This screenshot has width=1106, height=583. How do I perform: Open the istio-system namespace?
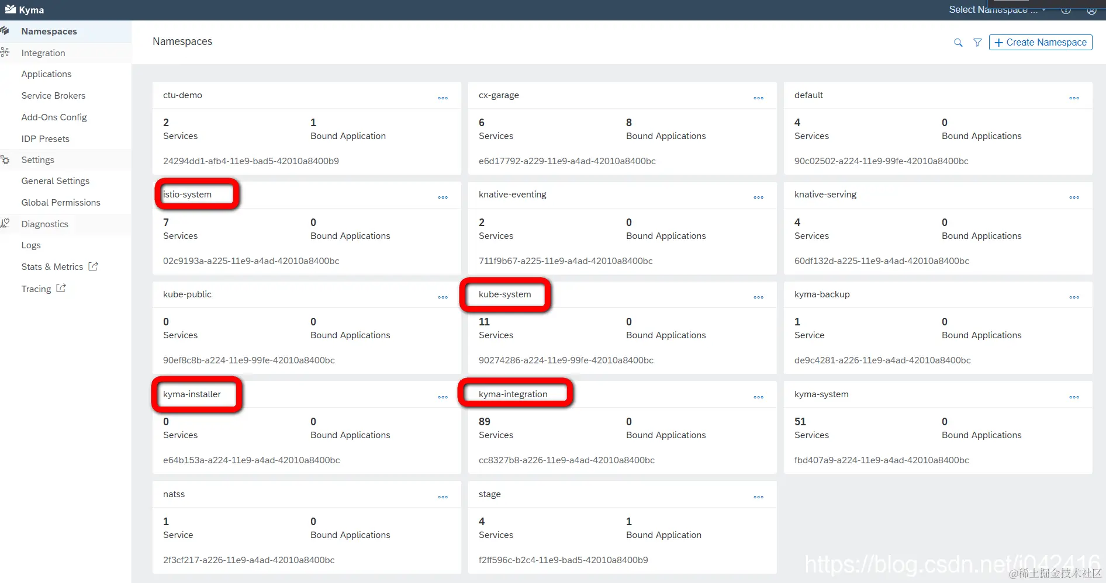(x=187, y=195)
